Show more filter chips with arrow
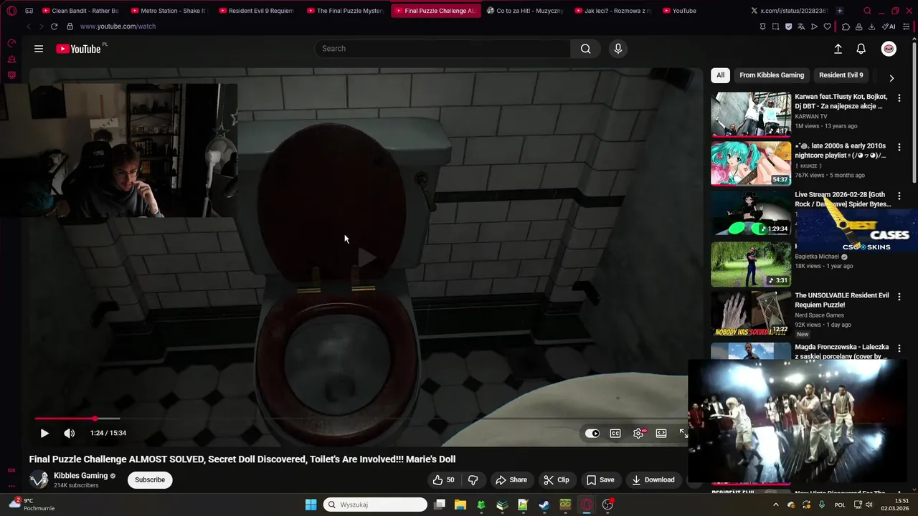The height and width of the screenshot is (516, 918). pos(891,77)
